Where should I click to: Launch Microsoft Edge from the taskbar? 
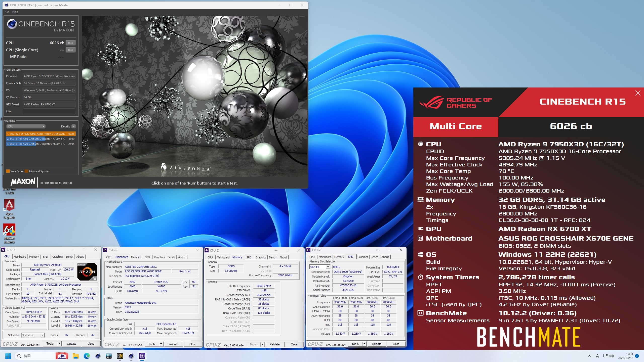(x=87, y=356)
